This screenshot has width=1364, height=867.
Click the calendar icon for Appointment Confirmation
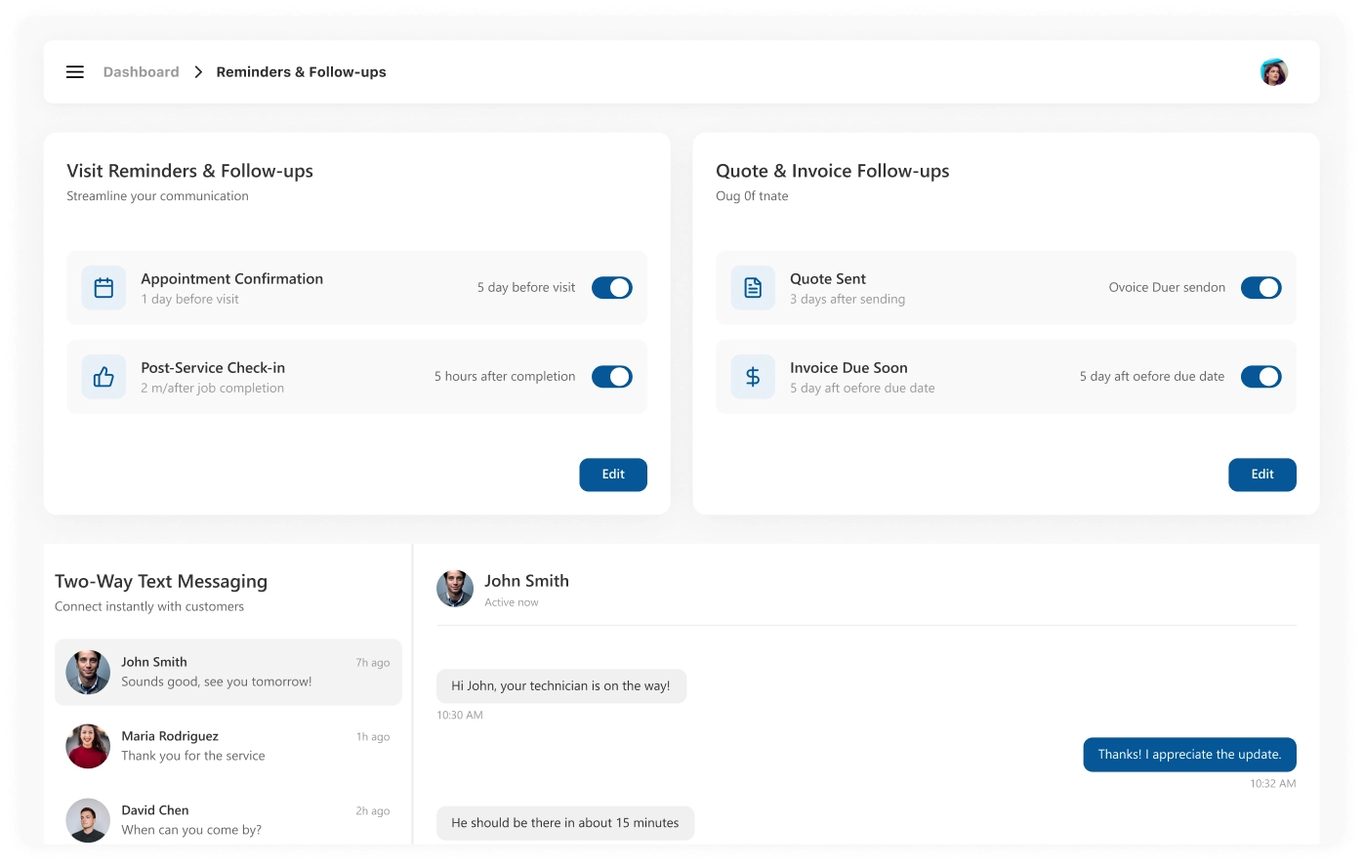tap(103, 288)
